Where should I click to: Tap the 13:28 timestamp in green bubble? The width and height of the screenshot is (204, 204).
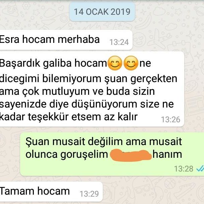pos(184,168)
